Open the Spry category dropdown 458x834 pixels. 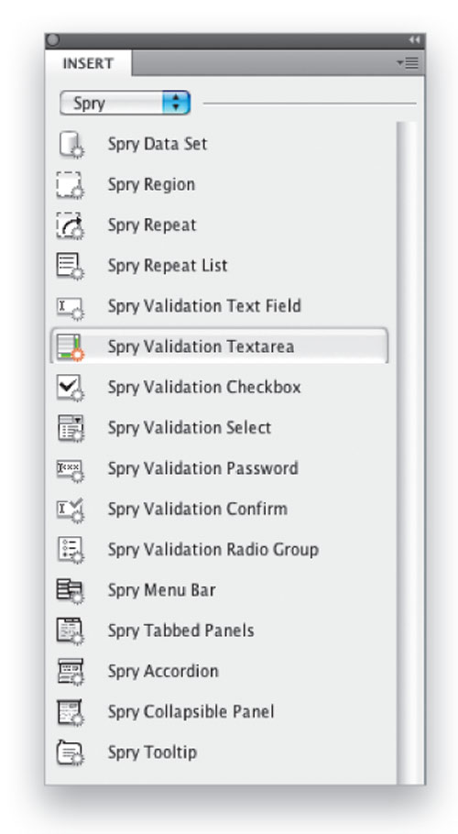pyautogui.click(x=125, y=104)
